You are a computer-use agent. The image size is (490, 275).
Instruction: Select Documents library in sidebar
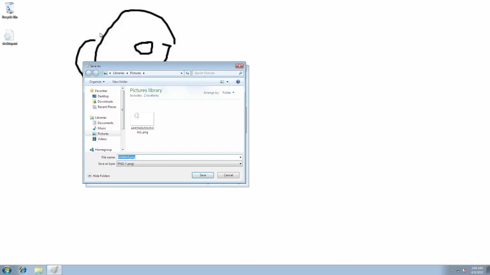click(105, 123)
